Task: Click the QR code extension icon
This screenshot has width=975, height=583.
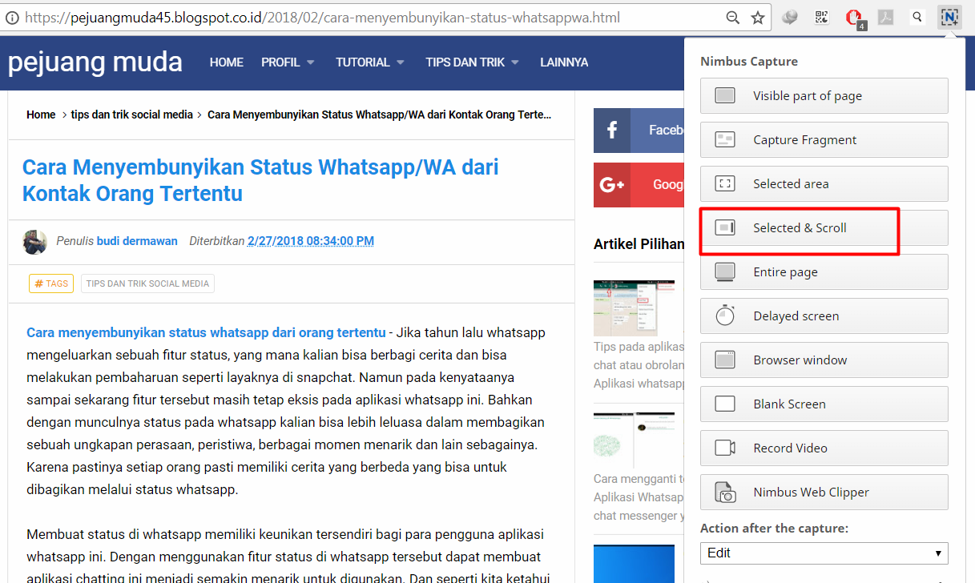Action: coord(822,17)
